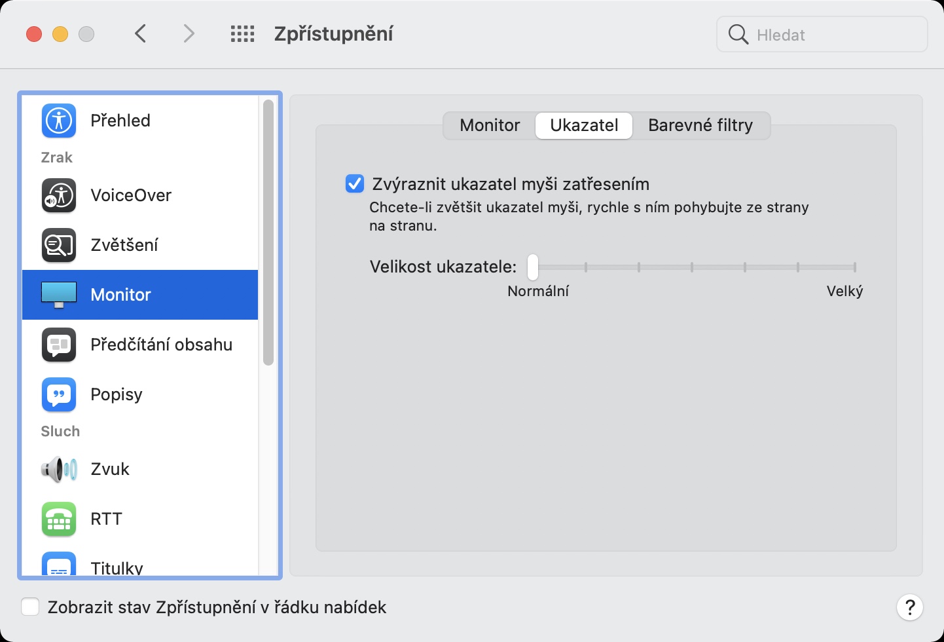Click the Velikost ukazatele slider track
The height and width of the screenshot is (642, 944).
pos(694,267)
